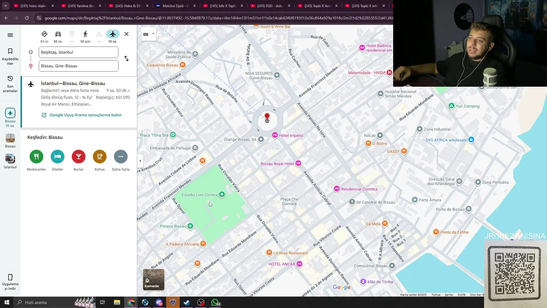Edit the Bissau, Gine-Bissau destination field
547x308 pixels.
79,66
